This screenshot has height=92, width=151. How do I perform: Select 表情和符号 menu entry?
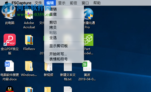64,59
